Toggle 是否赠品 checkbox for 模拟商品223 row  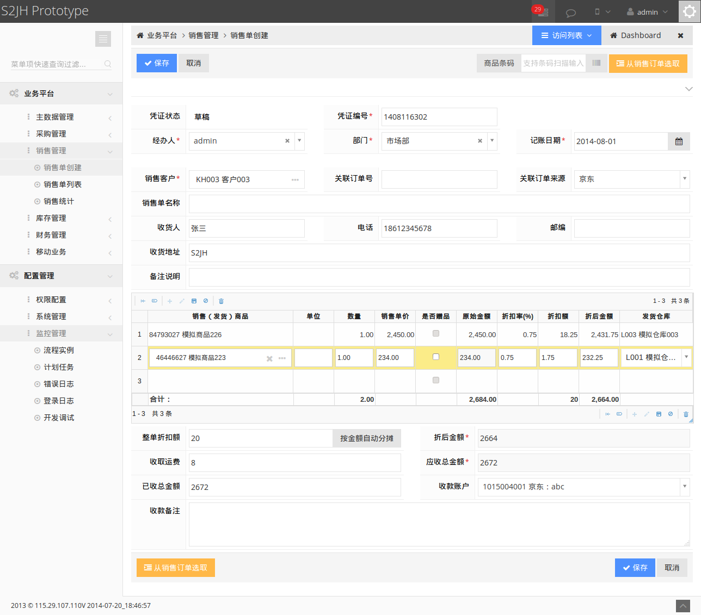(x=436, y=357)
